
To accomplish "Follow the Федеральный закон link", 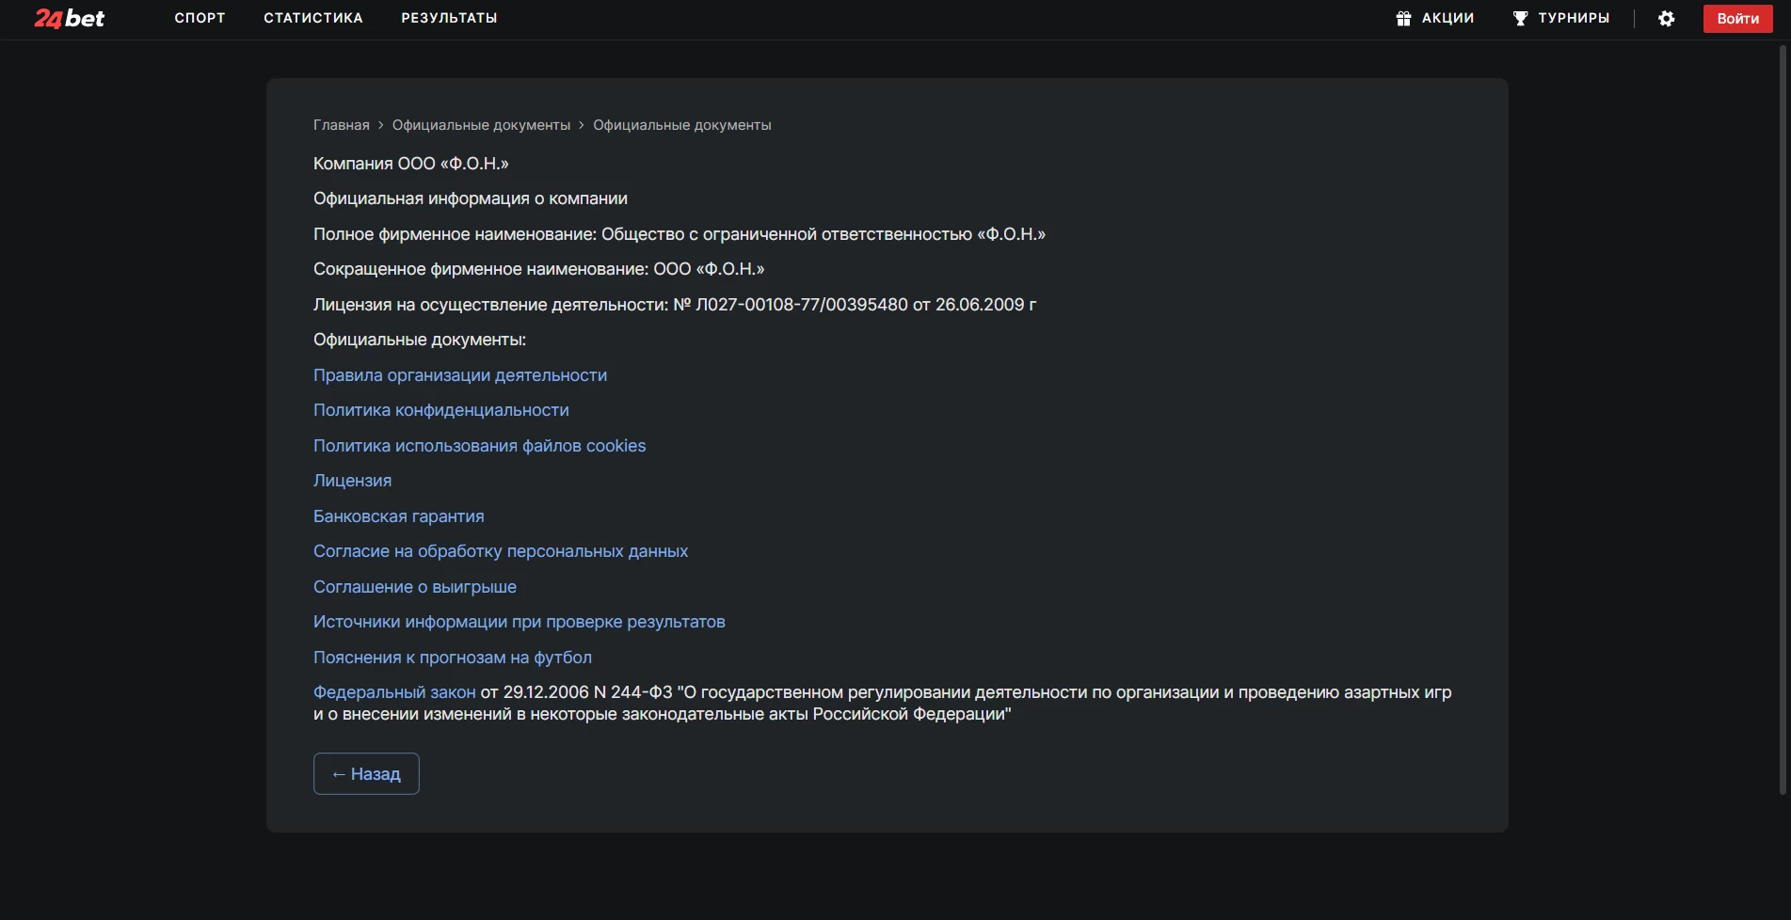I will [x=394, y=692].
